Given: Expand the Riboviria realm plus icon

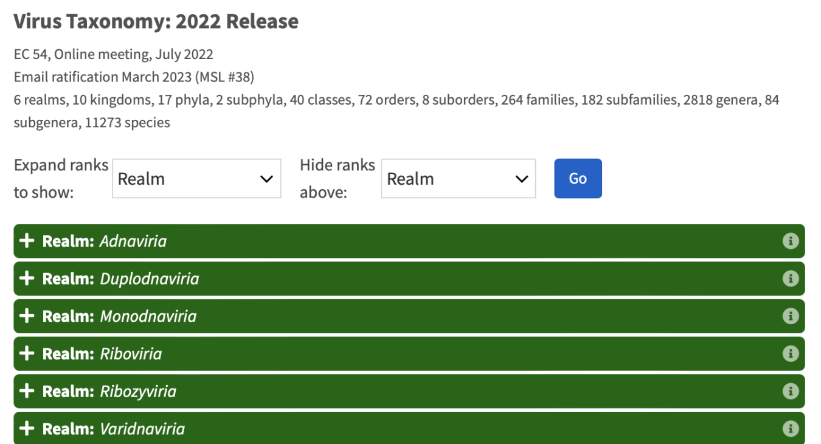Looking at the screenshot, I should (26, 354).
